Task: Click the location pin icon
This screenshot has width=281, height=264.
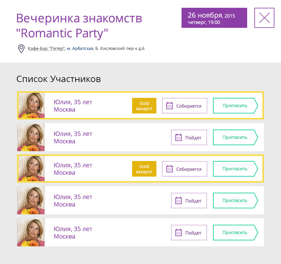Action: (x=21, y=48)
